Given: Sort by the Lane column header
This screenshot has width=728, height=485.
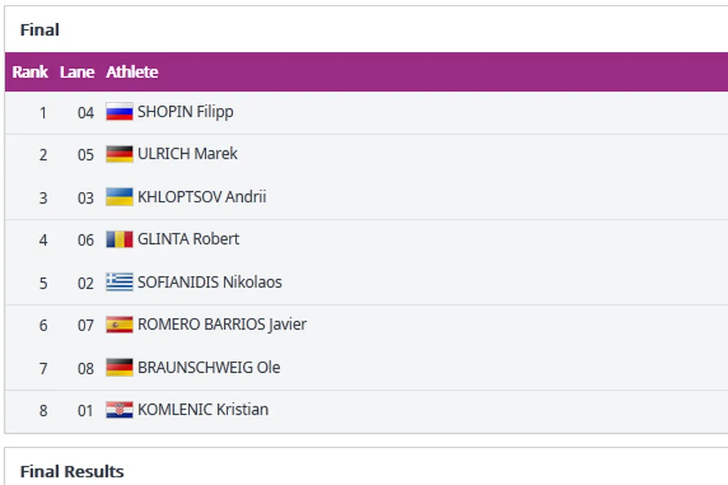Looking at the screenshot, I should pyautogui.click(x=77, y=72).
